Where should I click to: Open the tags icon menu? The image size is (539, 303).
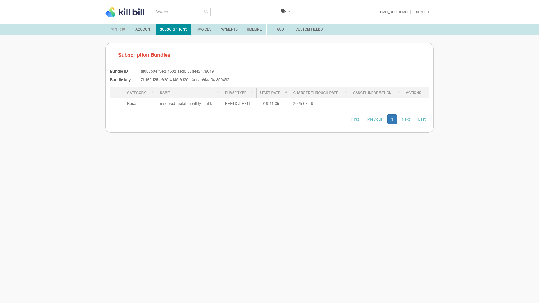pos(283,11)
